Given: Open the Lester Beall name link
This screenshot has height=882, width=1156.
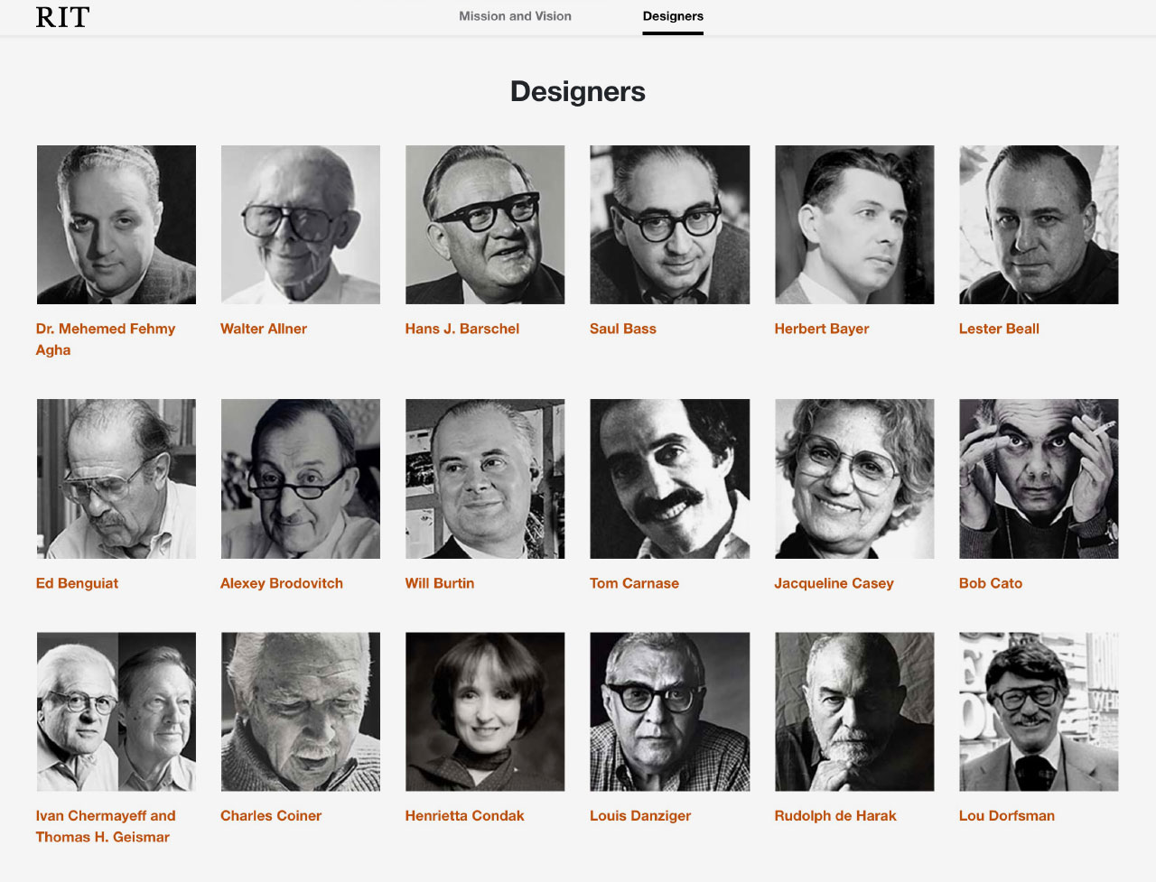Looking at the screenshot, I should 999,329.
